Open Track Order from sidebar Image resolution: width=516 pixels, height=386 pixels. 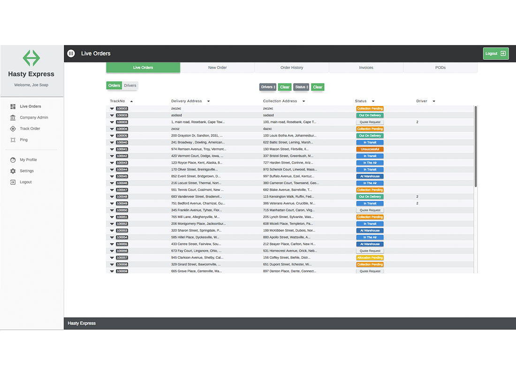[x=30, y=129]
